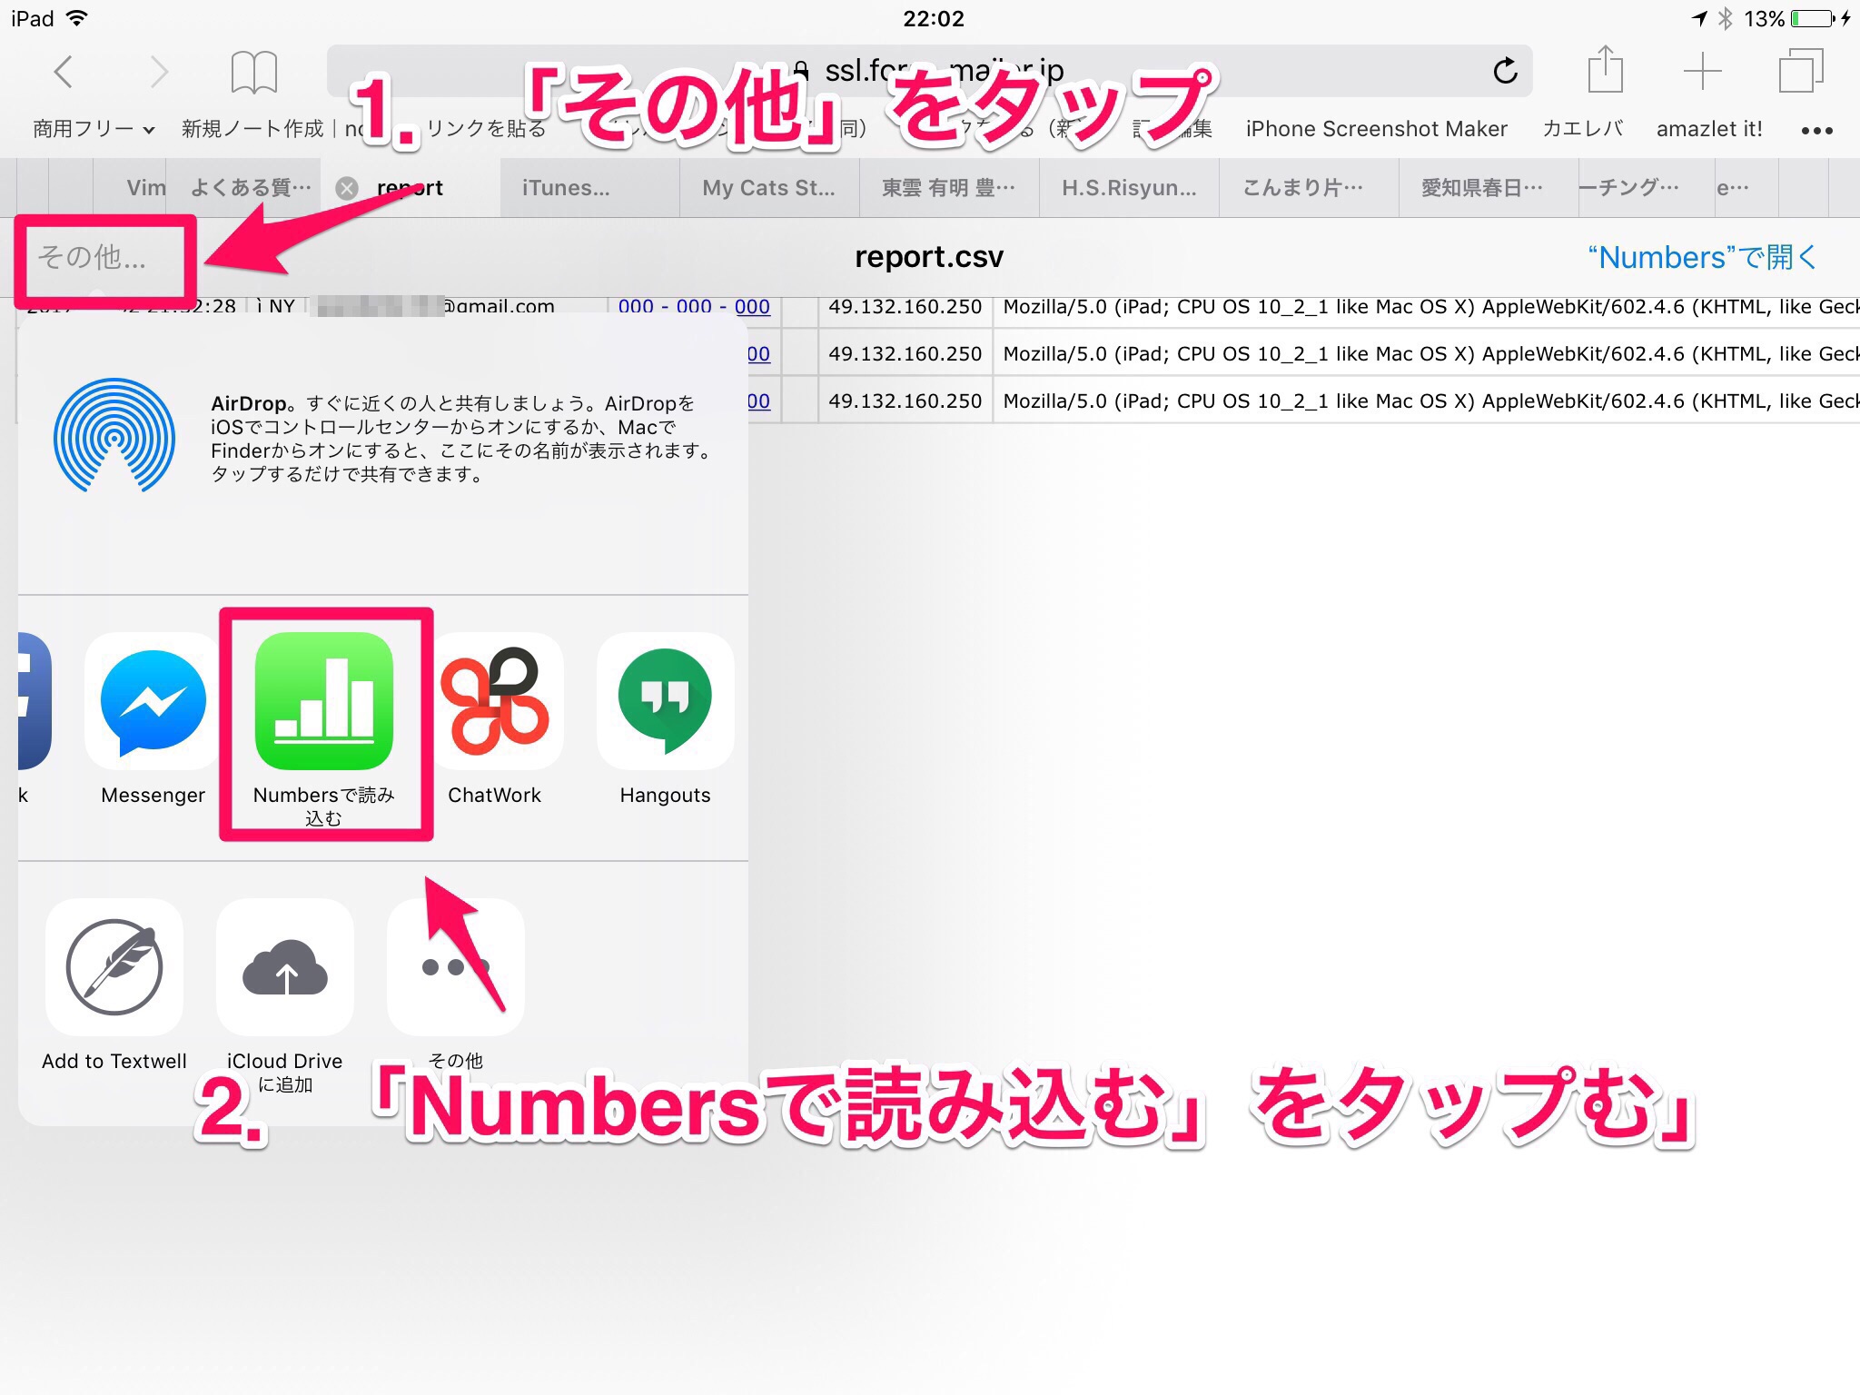Tap the その他... button above the share sheet

coord(92,258)
